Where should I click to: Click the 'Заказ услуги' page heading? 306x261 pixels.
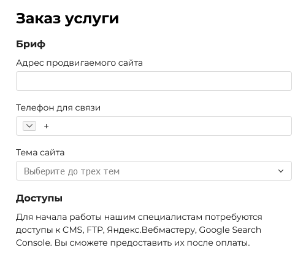pyautogui.click(x=67, y=19)
